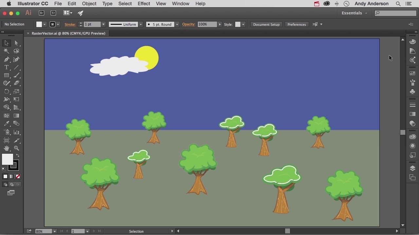Pick the Zoom tool
Viewport: 419px width, 235px height.
(16, 148)
